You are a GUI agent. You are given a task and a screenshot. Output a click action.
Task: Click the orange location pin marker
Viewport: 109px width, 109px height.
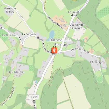tap(55, 50)
